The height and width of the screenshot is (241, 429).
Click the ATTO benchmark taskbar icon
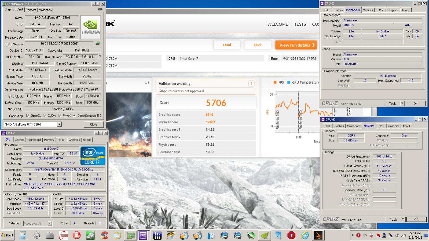64,235
